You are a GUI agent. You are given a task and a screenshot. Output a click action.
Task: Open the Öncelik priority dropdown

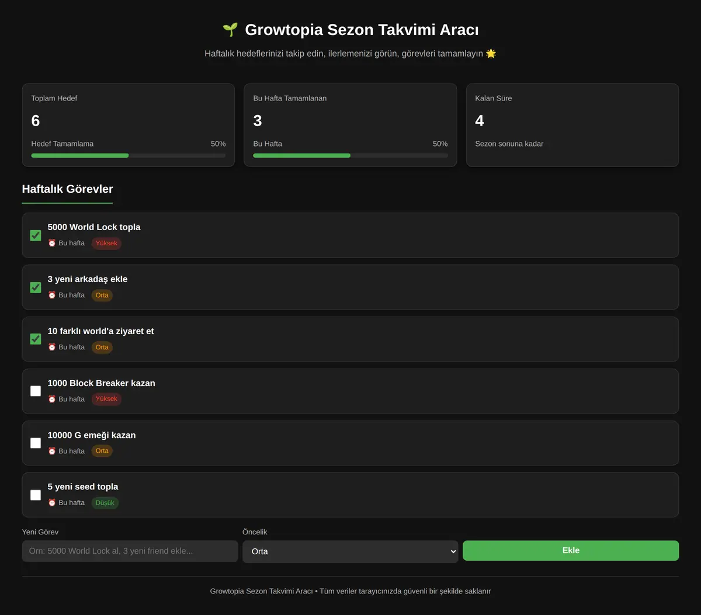350,551
